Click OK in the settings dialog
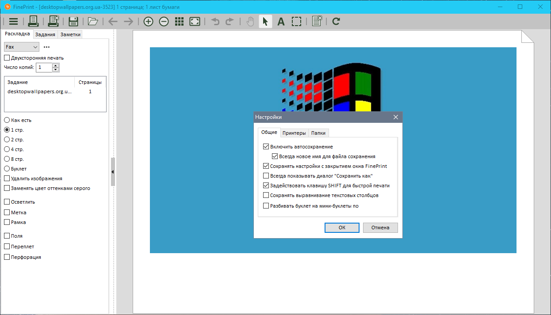The image size is (551, 315). (x=342, y=228)
